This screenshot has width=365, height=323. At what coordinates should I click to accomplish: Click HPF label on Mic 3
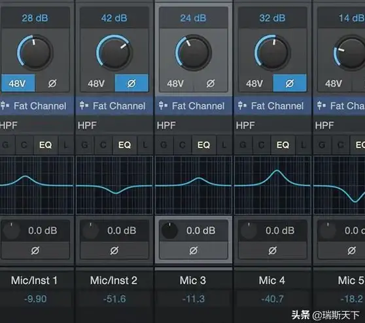coord(166,126)
